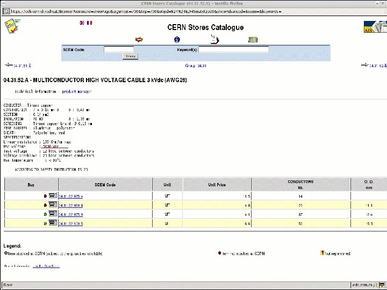Screen dimensions: 387x290
Task: Click red stock dot for 04.31.52.050.8
Action: click(x=45, y=205)
